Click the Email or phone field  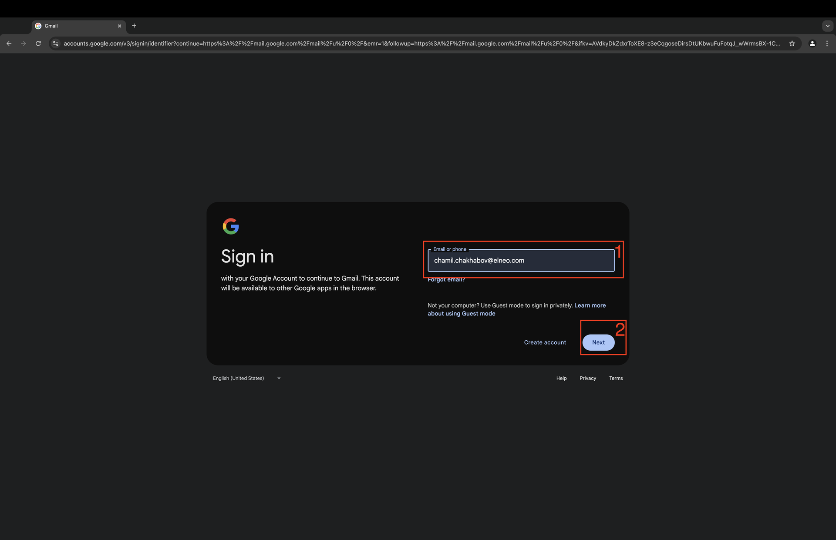pos(521,261)
